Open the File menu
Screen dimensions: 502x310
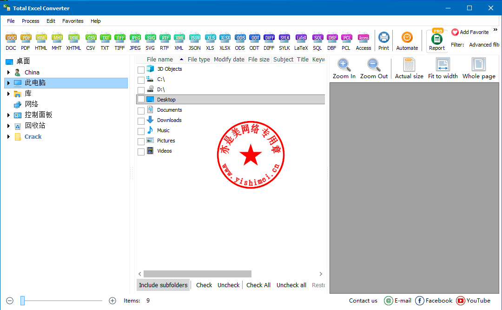(11, 21)
